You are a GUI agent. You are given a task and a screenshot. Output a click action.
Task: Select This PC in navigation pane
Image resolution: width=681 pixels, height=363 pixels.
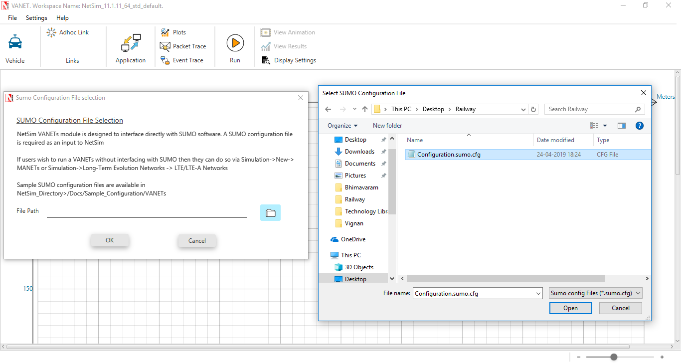[345, 255]
